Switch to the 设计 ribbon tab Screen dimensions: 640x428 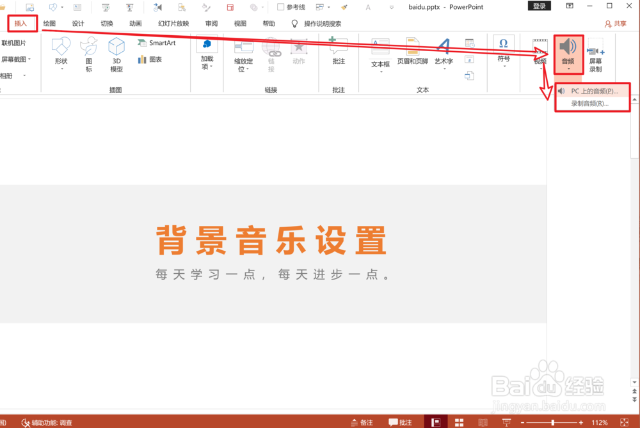click(x=77, y=22)
